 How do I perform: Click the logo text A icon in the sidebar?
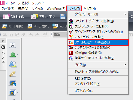(x=13, y=64)
